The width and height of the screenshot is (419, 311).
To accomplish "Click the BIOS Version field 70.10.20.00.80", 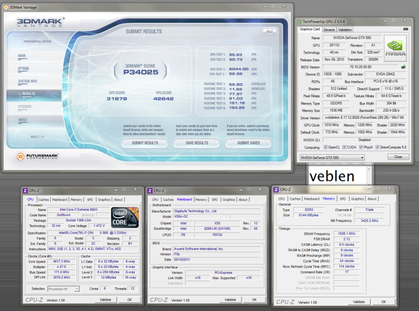I will [361, 67].
